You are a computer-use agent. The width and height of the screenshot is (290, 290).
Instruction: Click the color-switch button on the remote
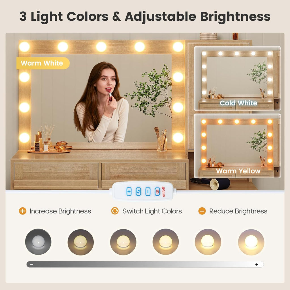pos(138,191)
